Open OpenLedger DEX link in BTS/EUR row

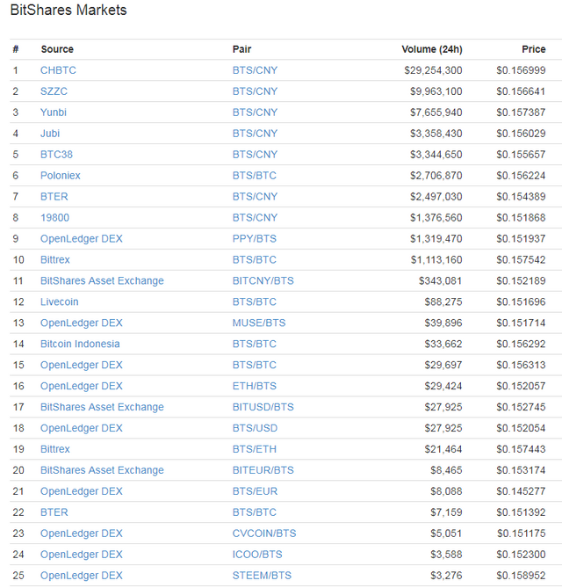82,490
